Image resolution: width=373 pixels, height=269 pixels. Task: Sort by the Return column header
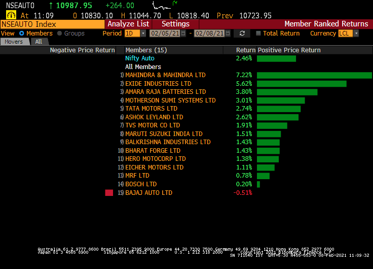(245, 50)
